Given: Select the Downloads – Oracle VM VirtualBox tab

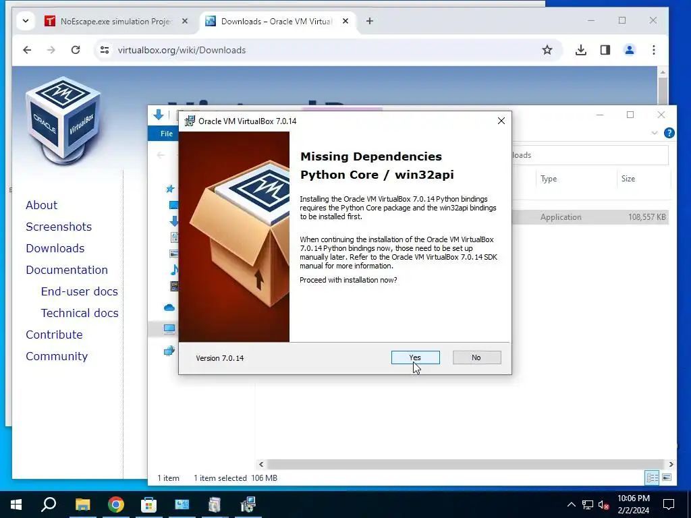Looking at the screenshot, I should [276, 21].
